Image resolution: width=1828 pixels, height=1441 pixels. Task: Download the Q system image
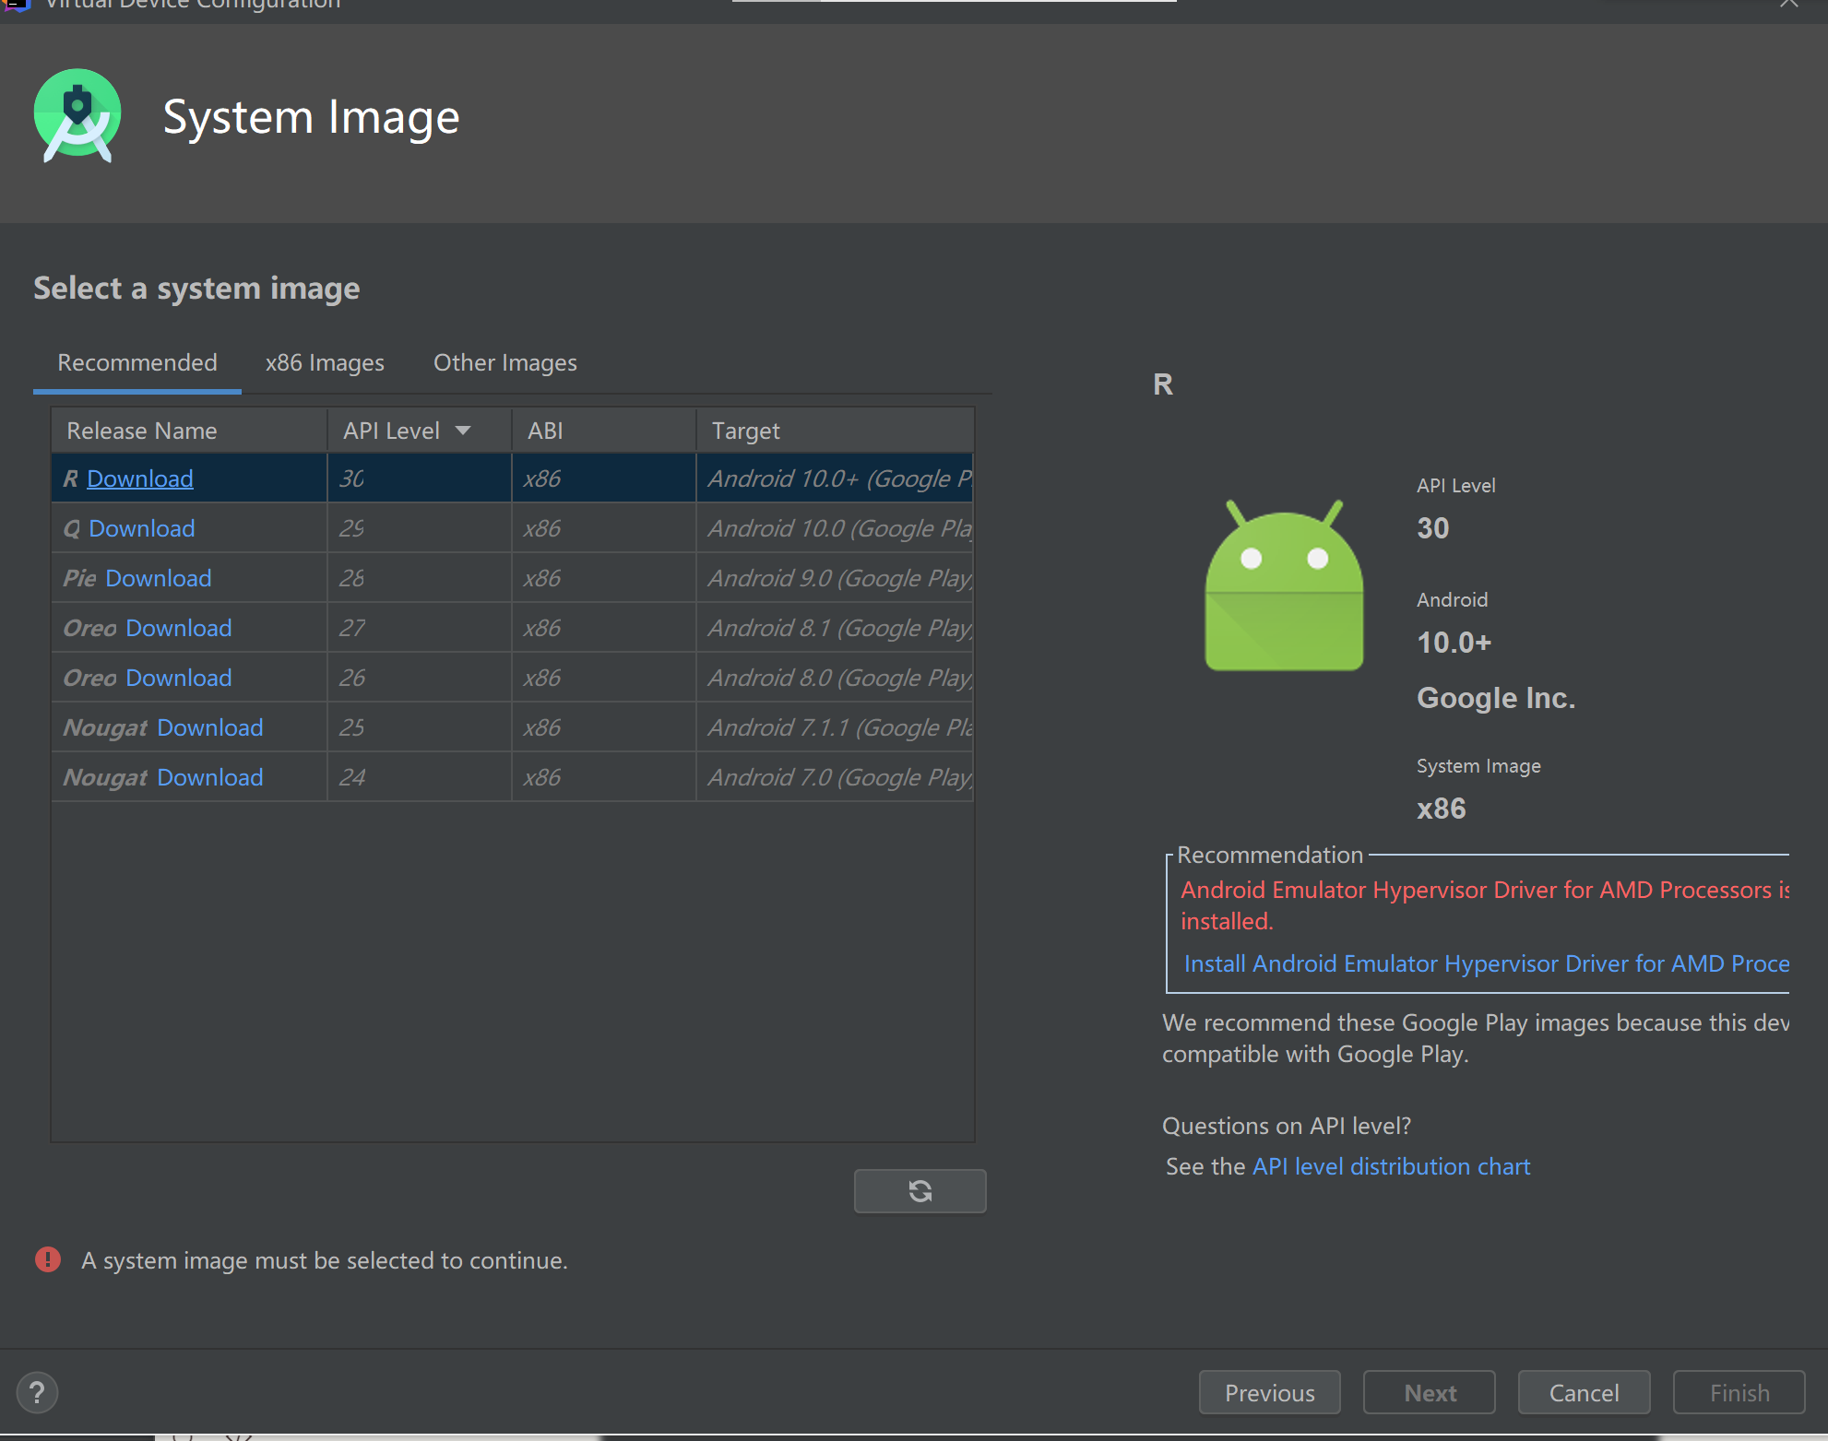pyautogui.click(x=142, y=528)
